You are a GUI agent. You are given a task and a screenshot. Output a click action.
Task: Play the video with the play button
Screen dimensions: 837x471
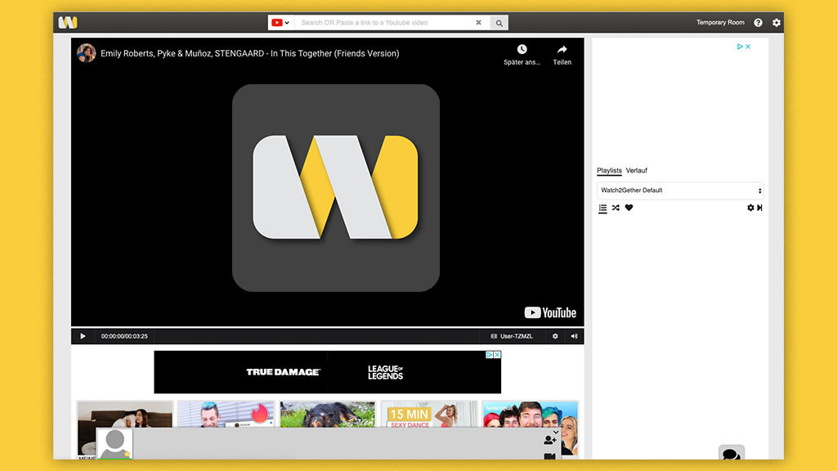(x=83, y=336)
